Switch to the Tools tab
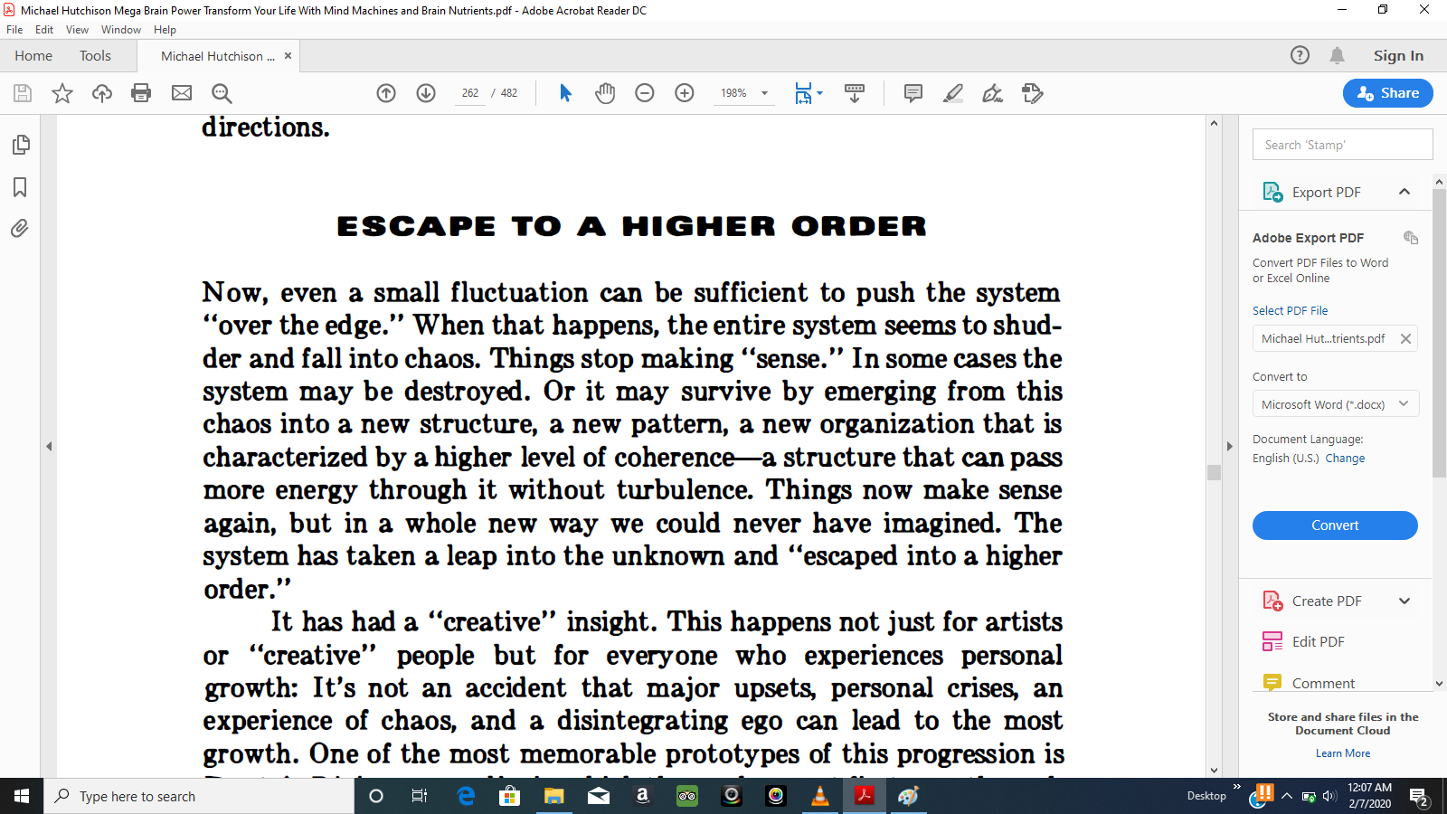The width and height of the screenshot is (1447, 814). (95, 56)
